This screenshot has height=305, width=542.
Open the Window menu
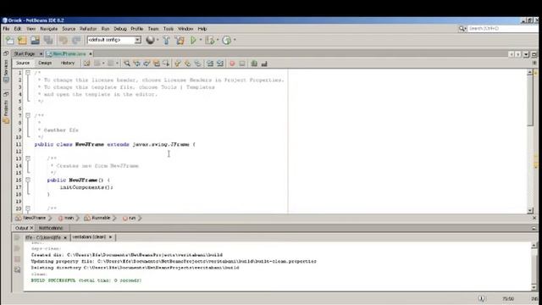(x=185, y=29)
